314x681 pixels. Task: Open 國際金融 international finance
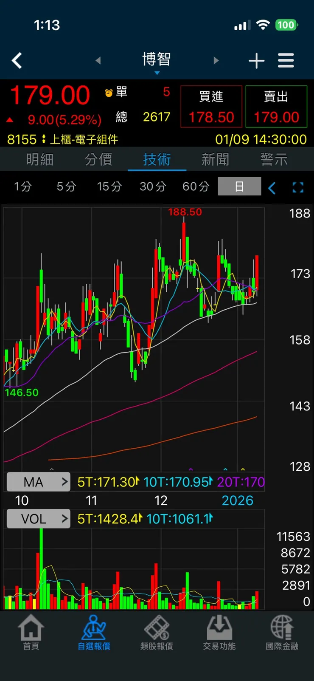click(x=282, y=632)
